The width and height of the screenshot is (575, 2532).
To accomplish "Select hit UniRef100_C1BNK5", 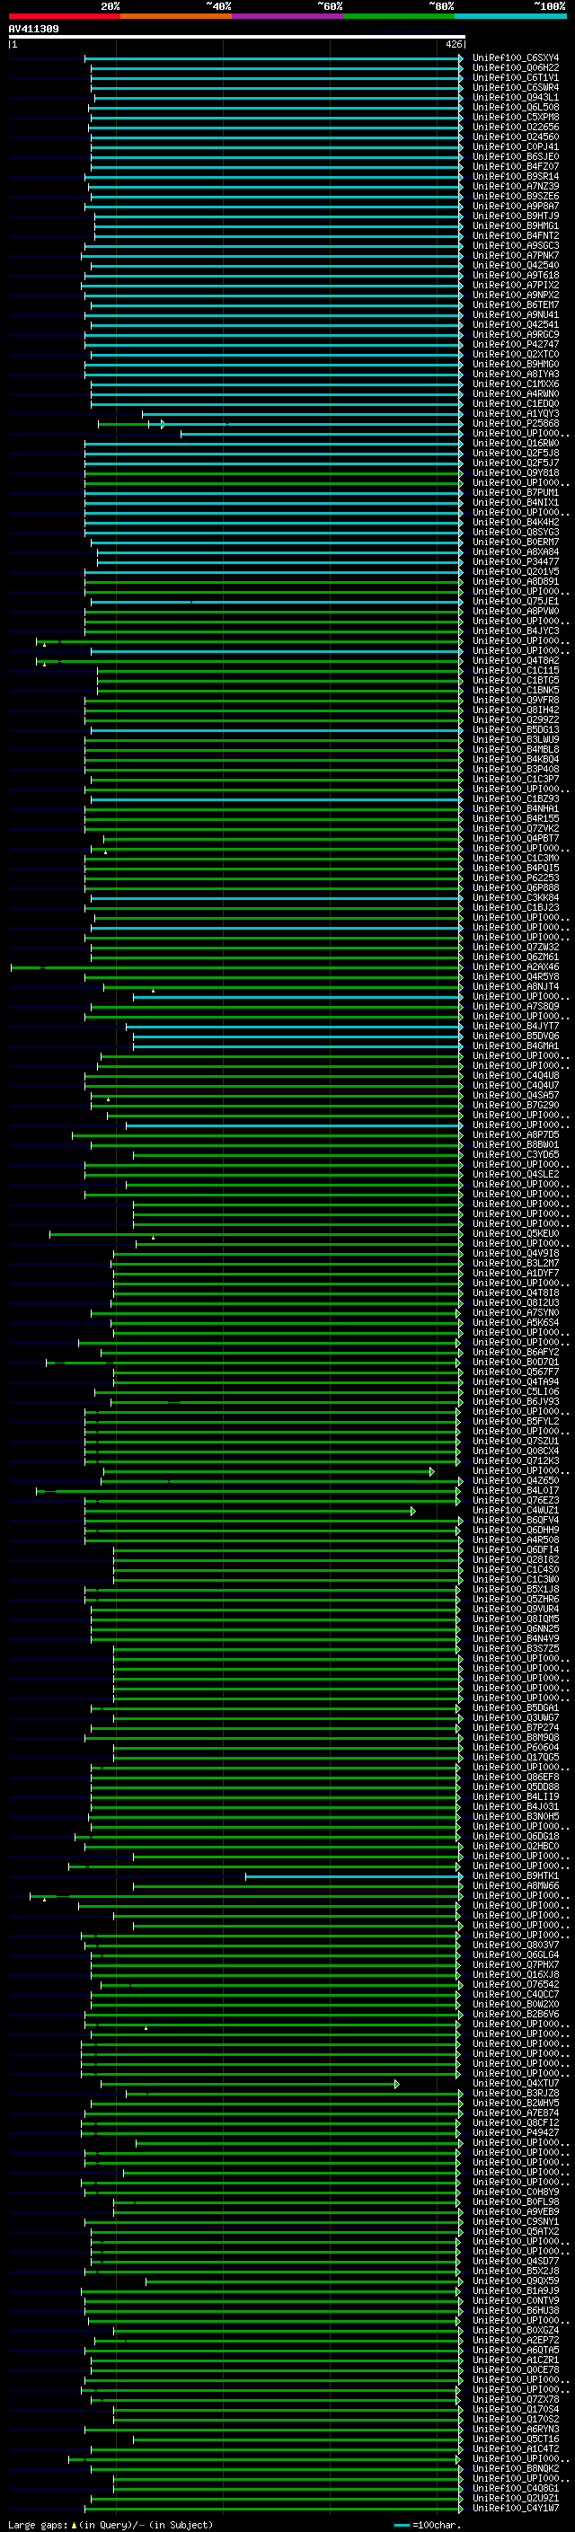I will (x=516, y=690).
